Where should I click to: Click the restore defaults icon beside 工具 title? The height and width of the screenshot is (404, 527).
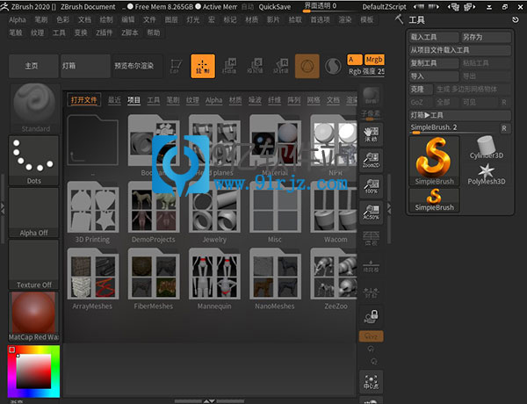(516, 20)
